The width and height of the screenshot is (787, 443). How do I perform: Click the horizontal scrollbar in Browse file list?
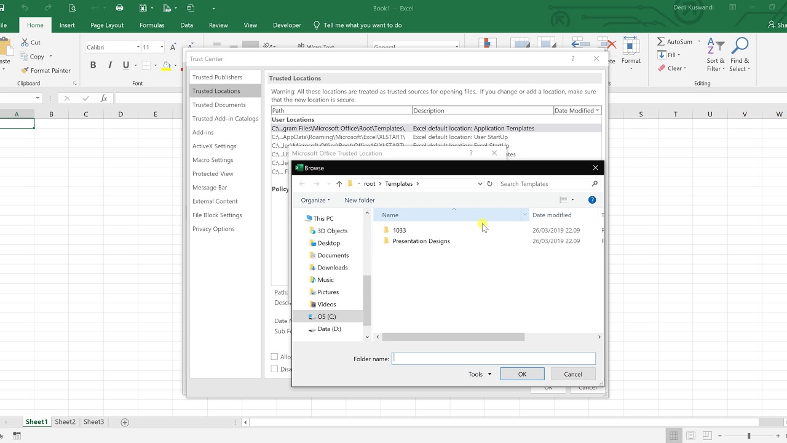click(453, 337)
